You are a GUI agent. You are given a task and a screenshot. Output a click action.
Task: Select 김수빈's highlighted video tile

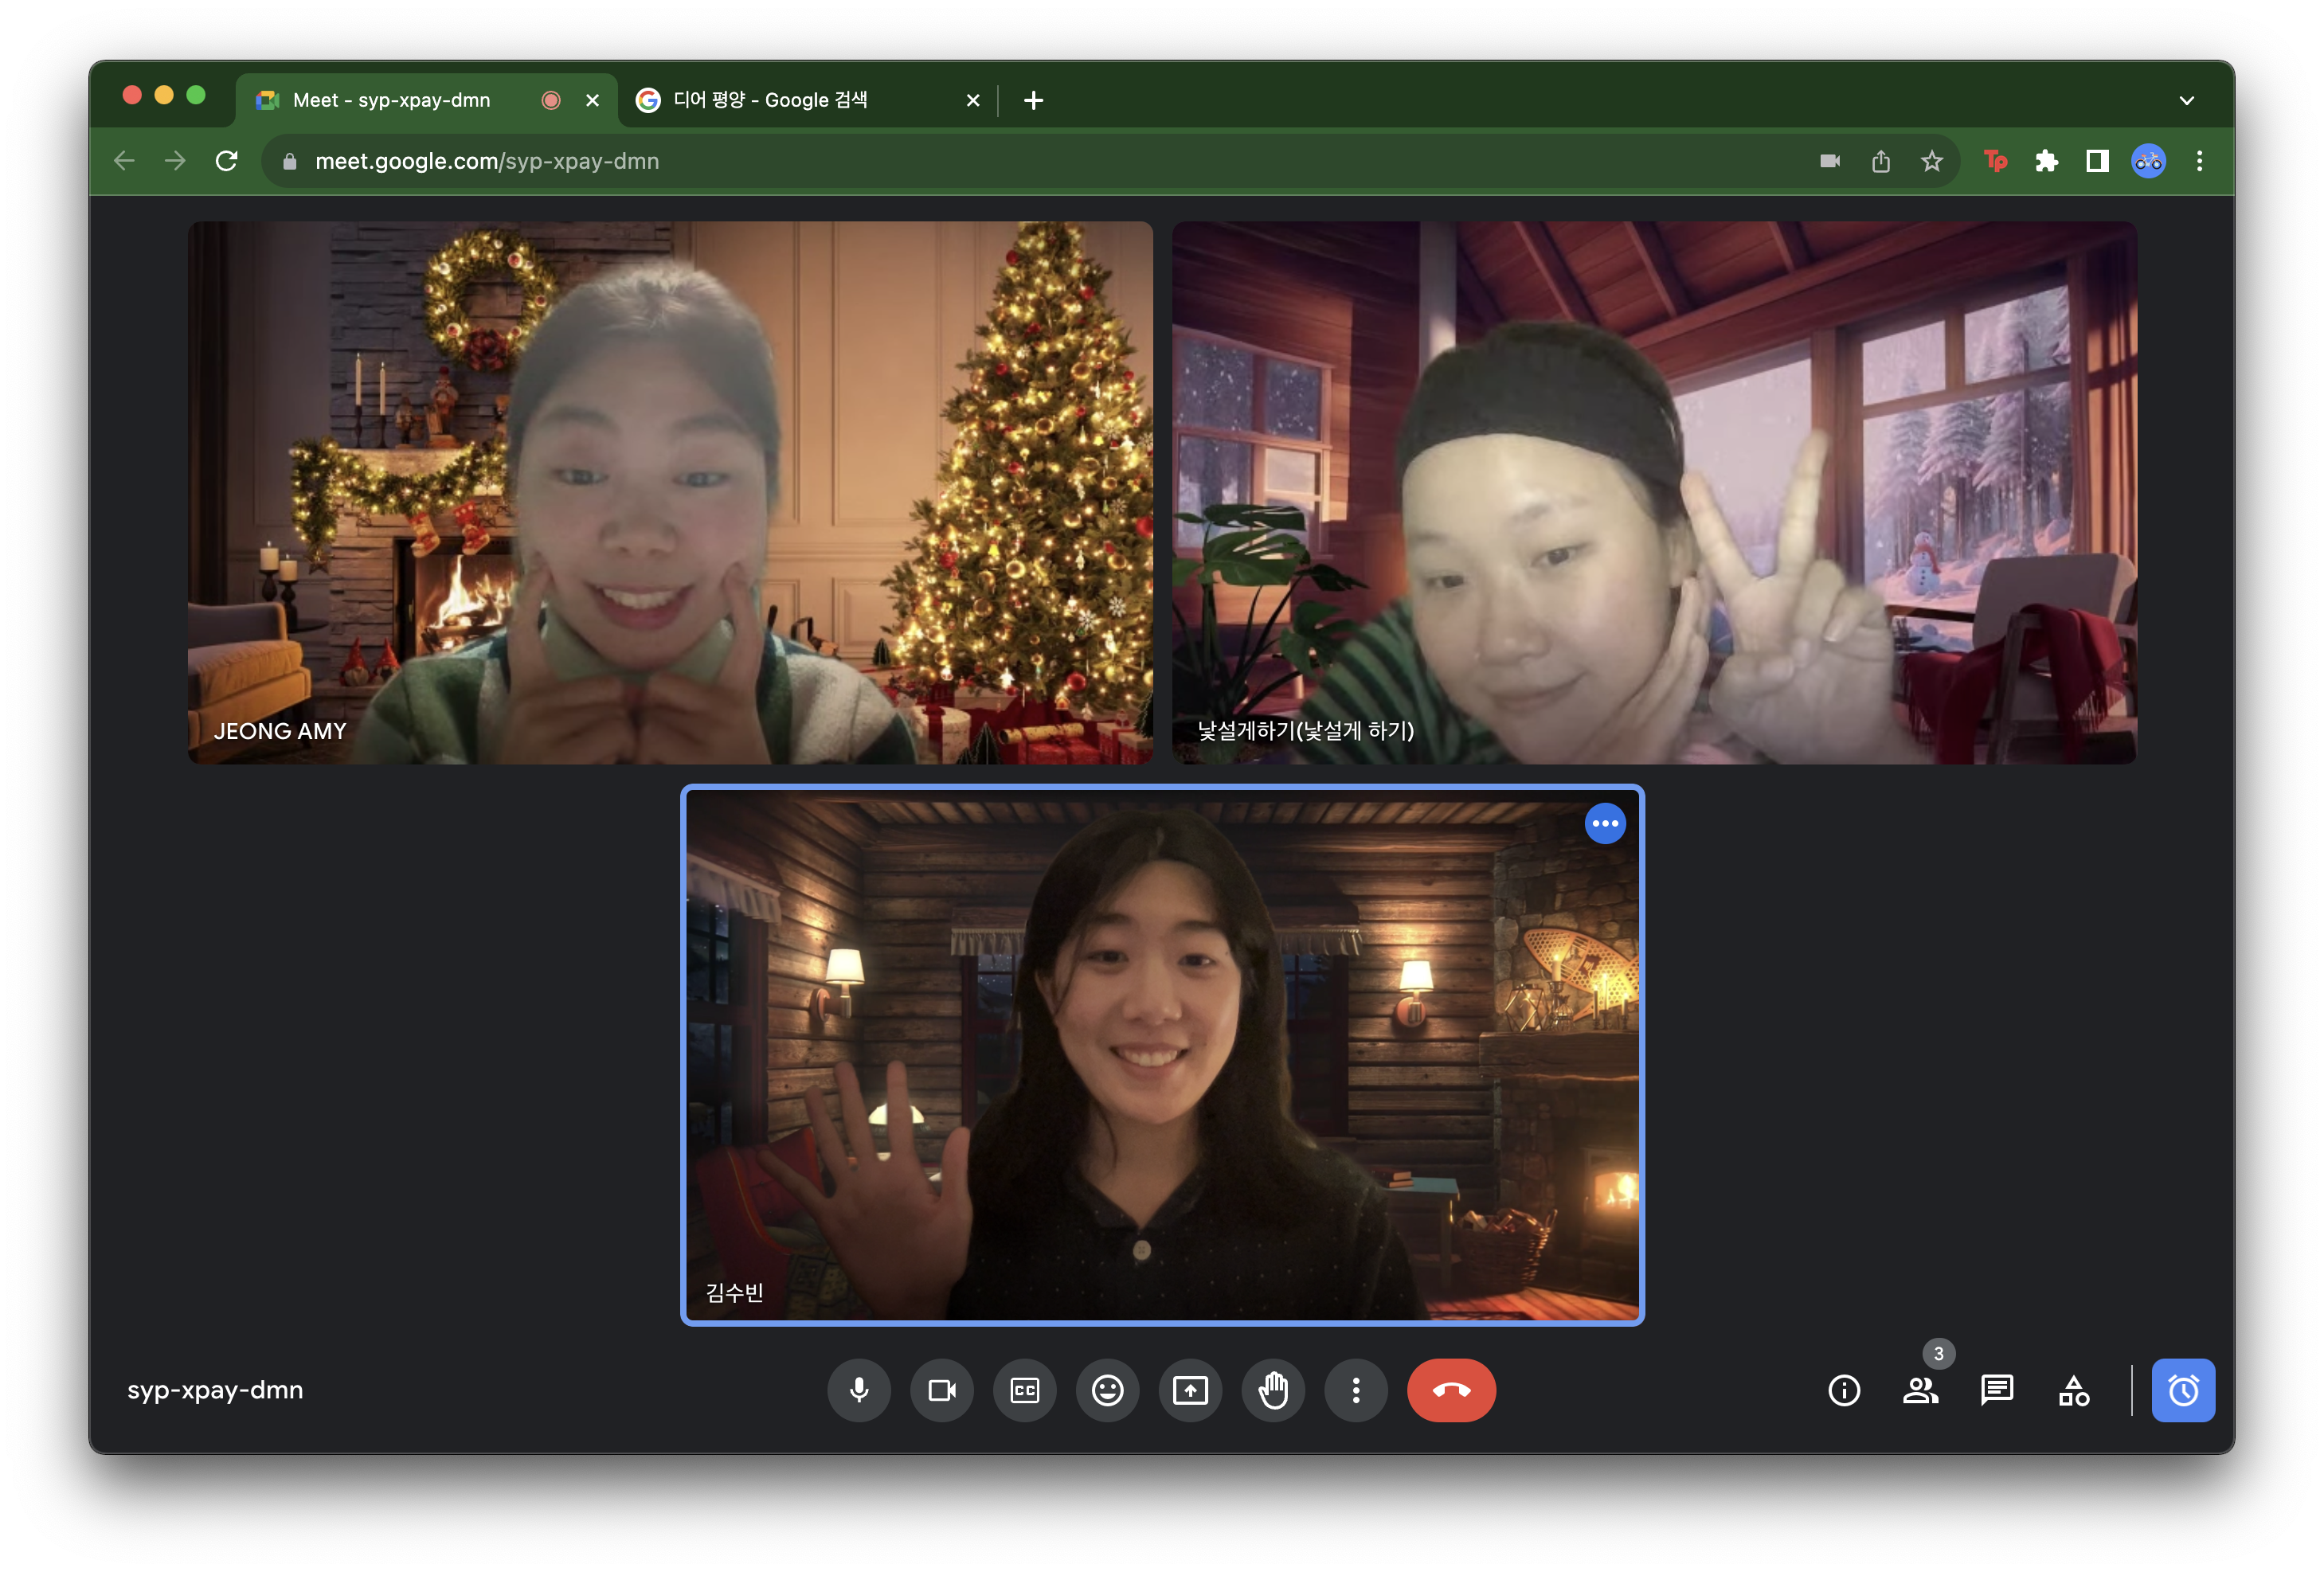tap(1162, 1055)
